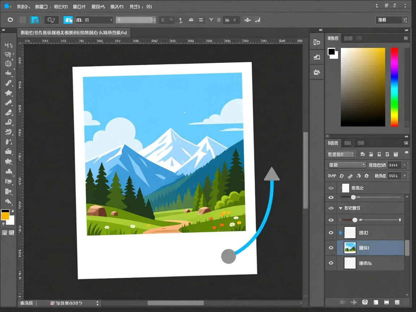
Task: Open the bottom icon in collapsed panel dock
Action: 317,72
